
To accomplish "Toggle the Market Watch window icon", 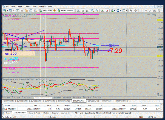I will coord(18,10).
